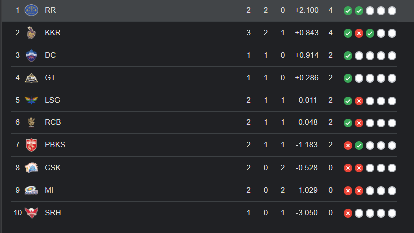Select the Gujarat Titans logo
This screenshot has height=233, width=414.
(31, 78)
